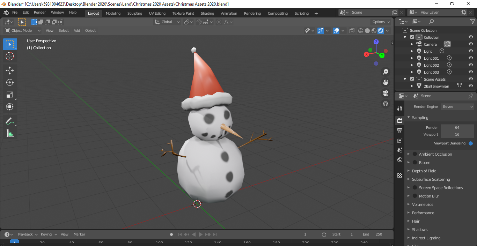
Task: Switch to the Shading workspace tab
Action: [x=207, y=13]
